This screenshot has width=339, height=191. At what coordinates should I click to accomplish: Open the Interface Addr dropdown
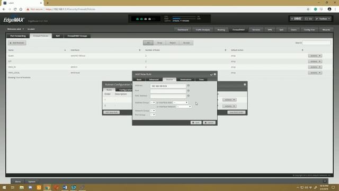(x=180, y=102)
